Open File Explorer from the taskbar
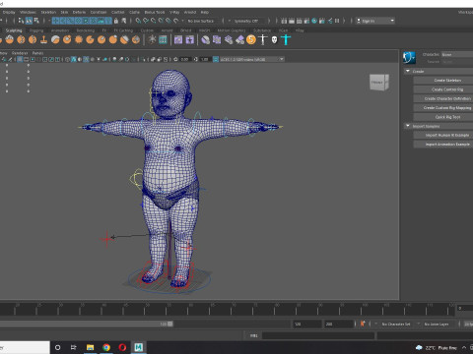Screen dimensions: 473x354 pos(90,347)
